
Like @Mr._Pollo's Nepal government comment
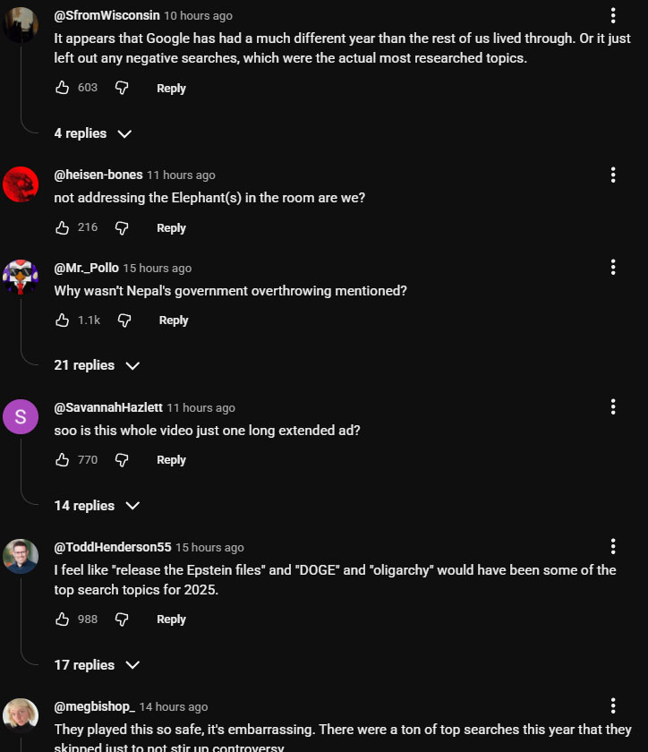(63, 320)
